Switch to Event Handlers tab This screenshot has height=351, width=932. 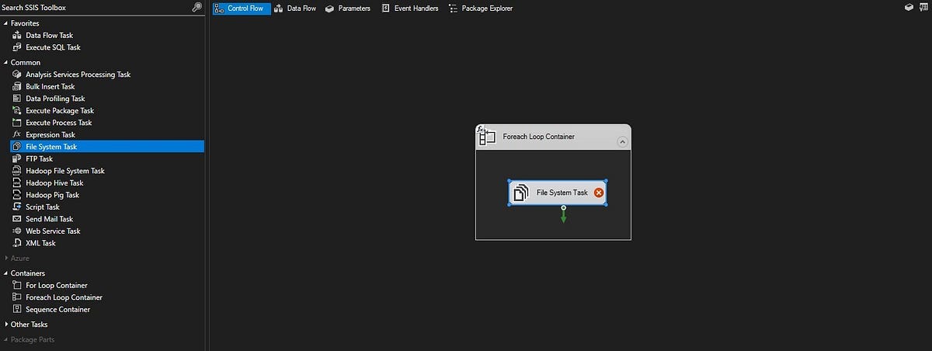[409, 8]
